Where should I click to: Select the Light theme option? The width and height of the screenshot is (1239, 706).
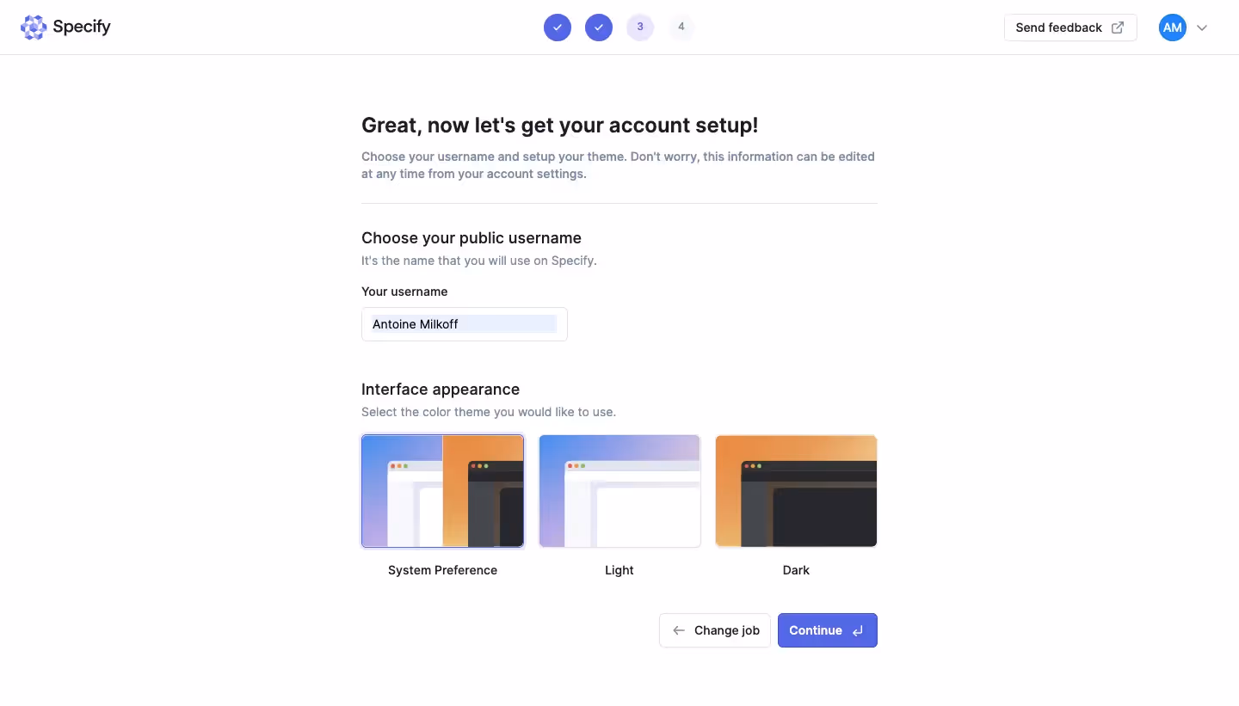click(x=619, y=491)
